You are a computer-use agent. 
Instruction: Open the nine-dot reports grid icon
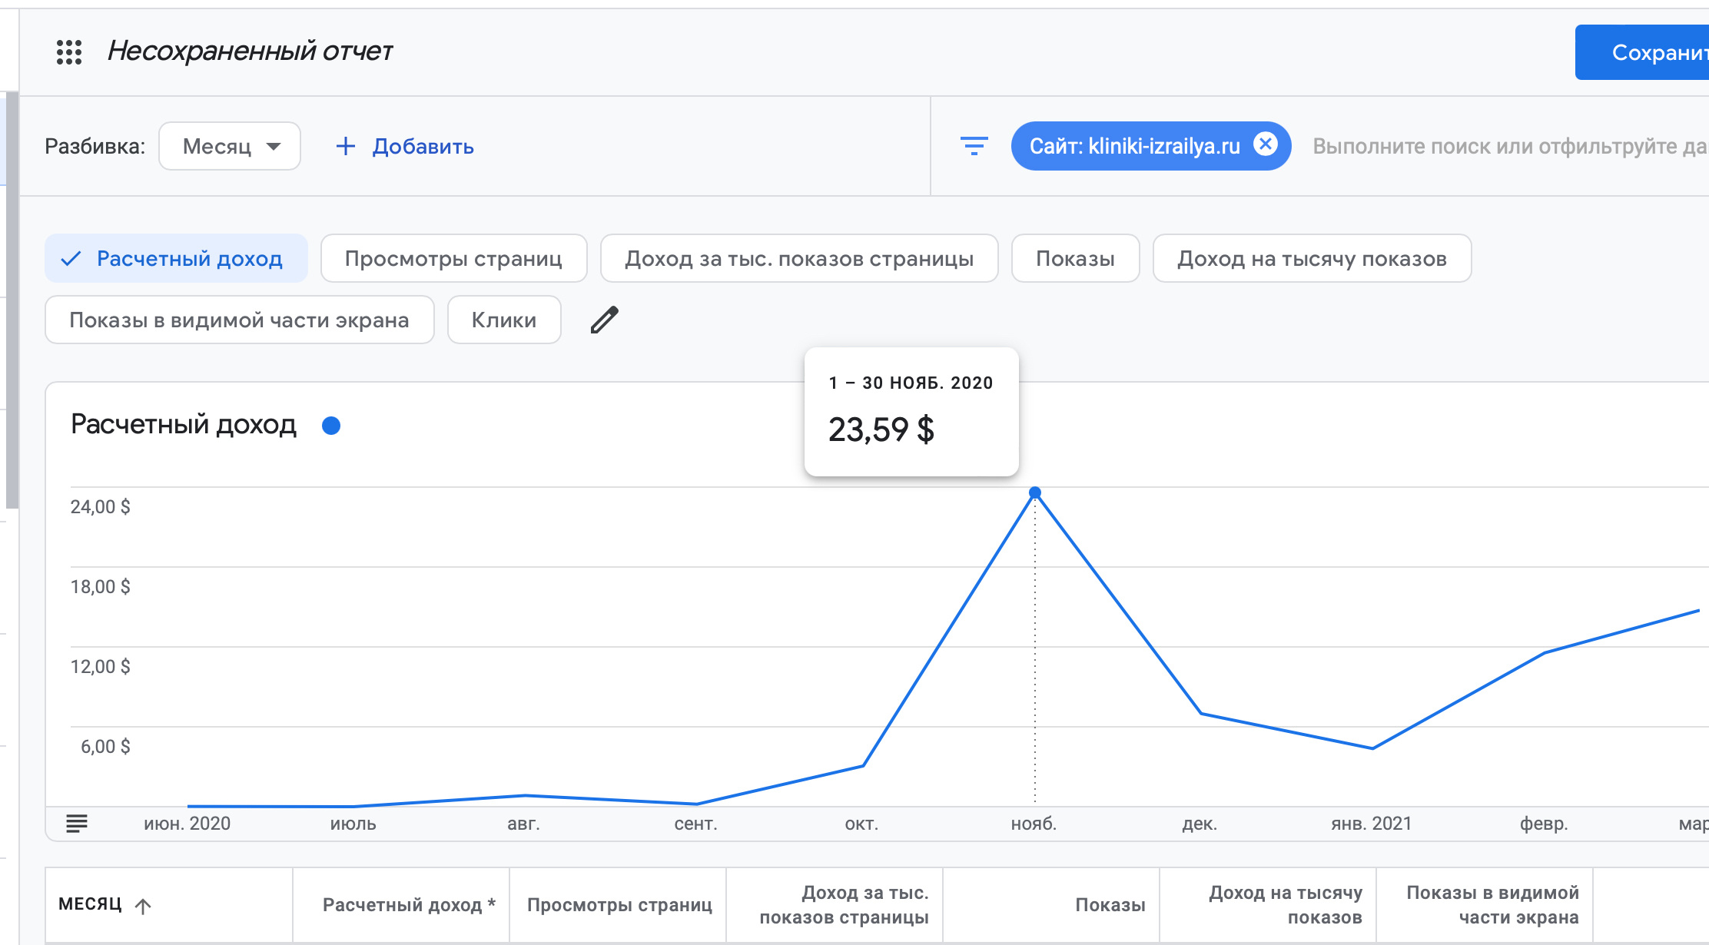69,52
